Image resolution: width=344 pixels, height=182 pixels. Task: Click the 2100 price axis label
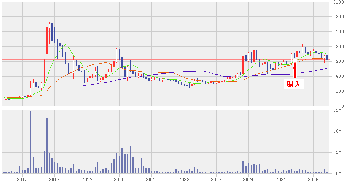pyautogui.click(x=338, y=2)
